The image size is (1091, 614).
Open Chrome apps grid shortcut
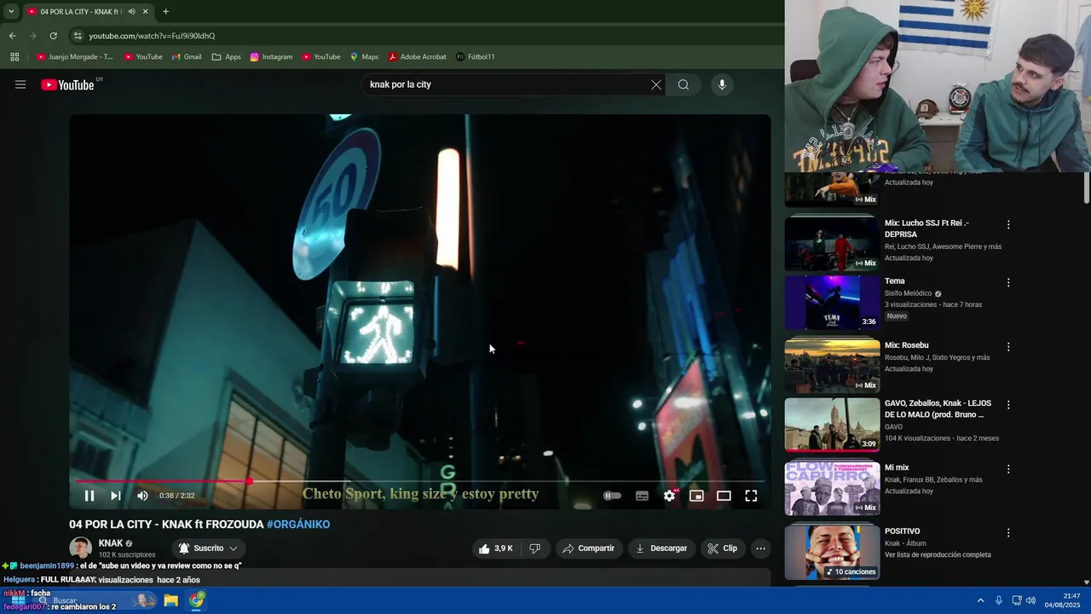14,57
